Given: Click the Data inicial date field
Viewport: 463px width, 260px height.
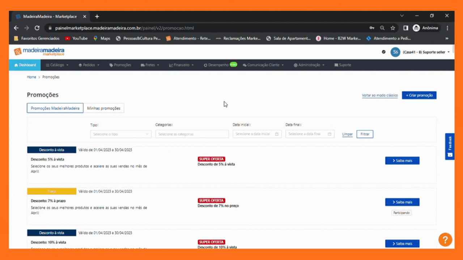Looking at the screenshot, I should coord(257,134).
